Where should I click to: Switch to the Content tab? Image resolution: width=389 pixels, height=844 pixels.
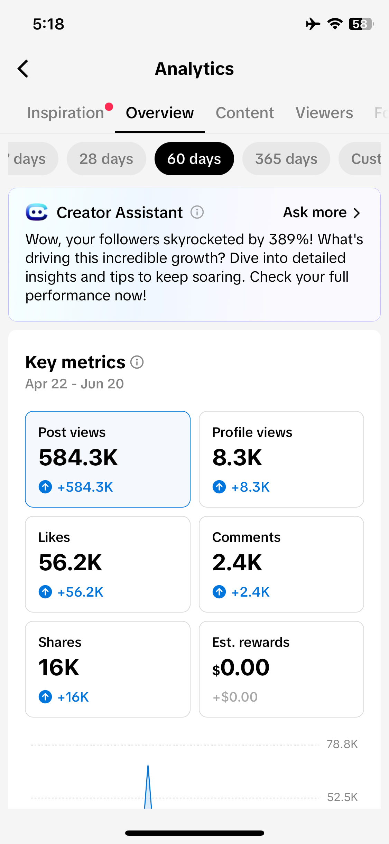click(x=245, y=113)
